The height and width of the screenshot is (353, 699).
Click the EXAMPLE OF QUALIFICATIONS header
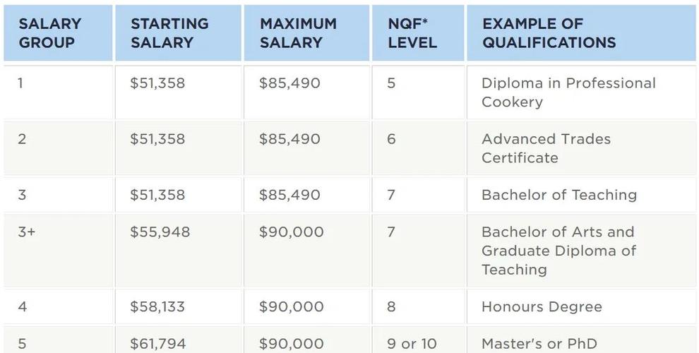pyautogui.click(x=549, y=33)
